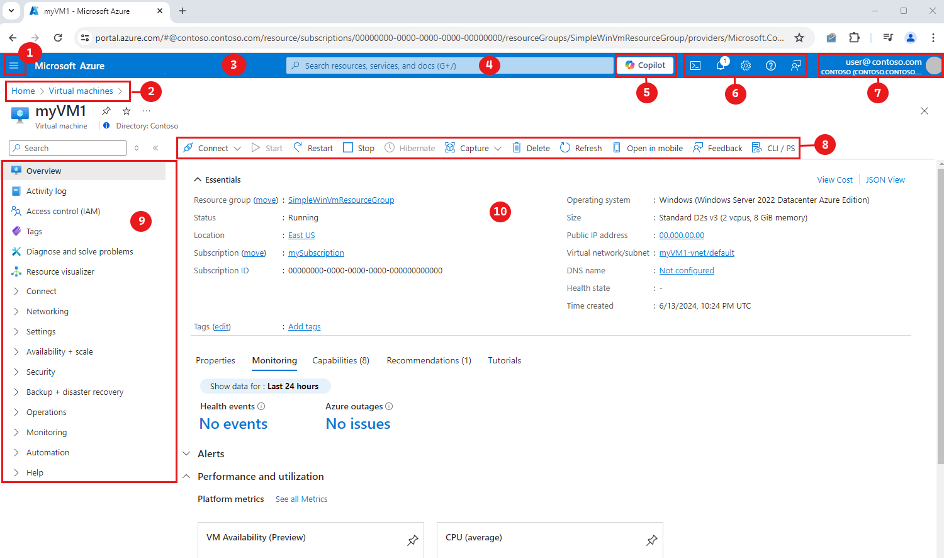
Task: Open Copilot
Action: click(645, 65)
